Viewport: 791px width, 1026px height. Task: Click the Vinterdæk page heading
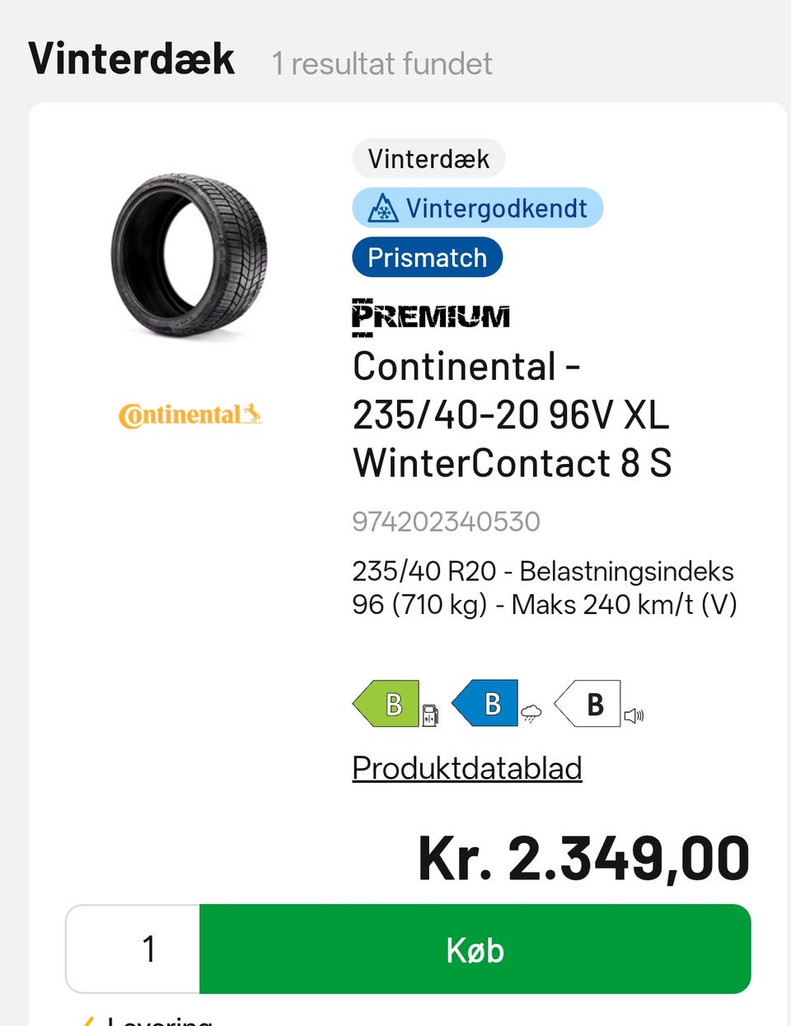(x=132, y=59)
